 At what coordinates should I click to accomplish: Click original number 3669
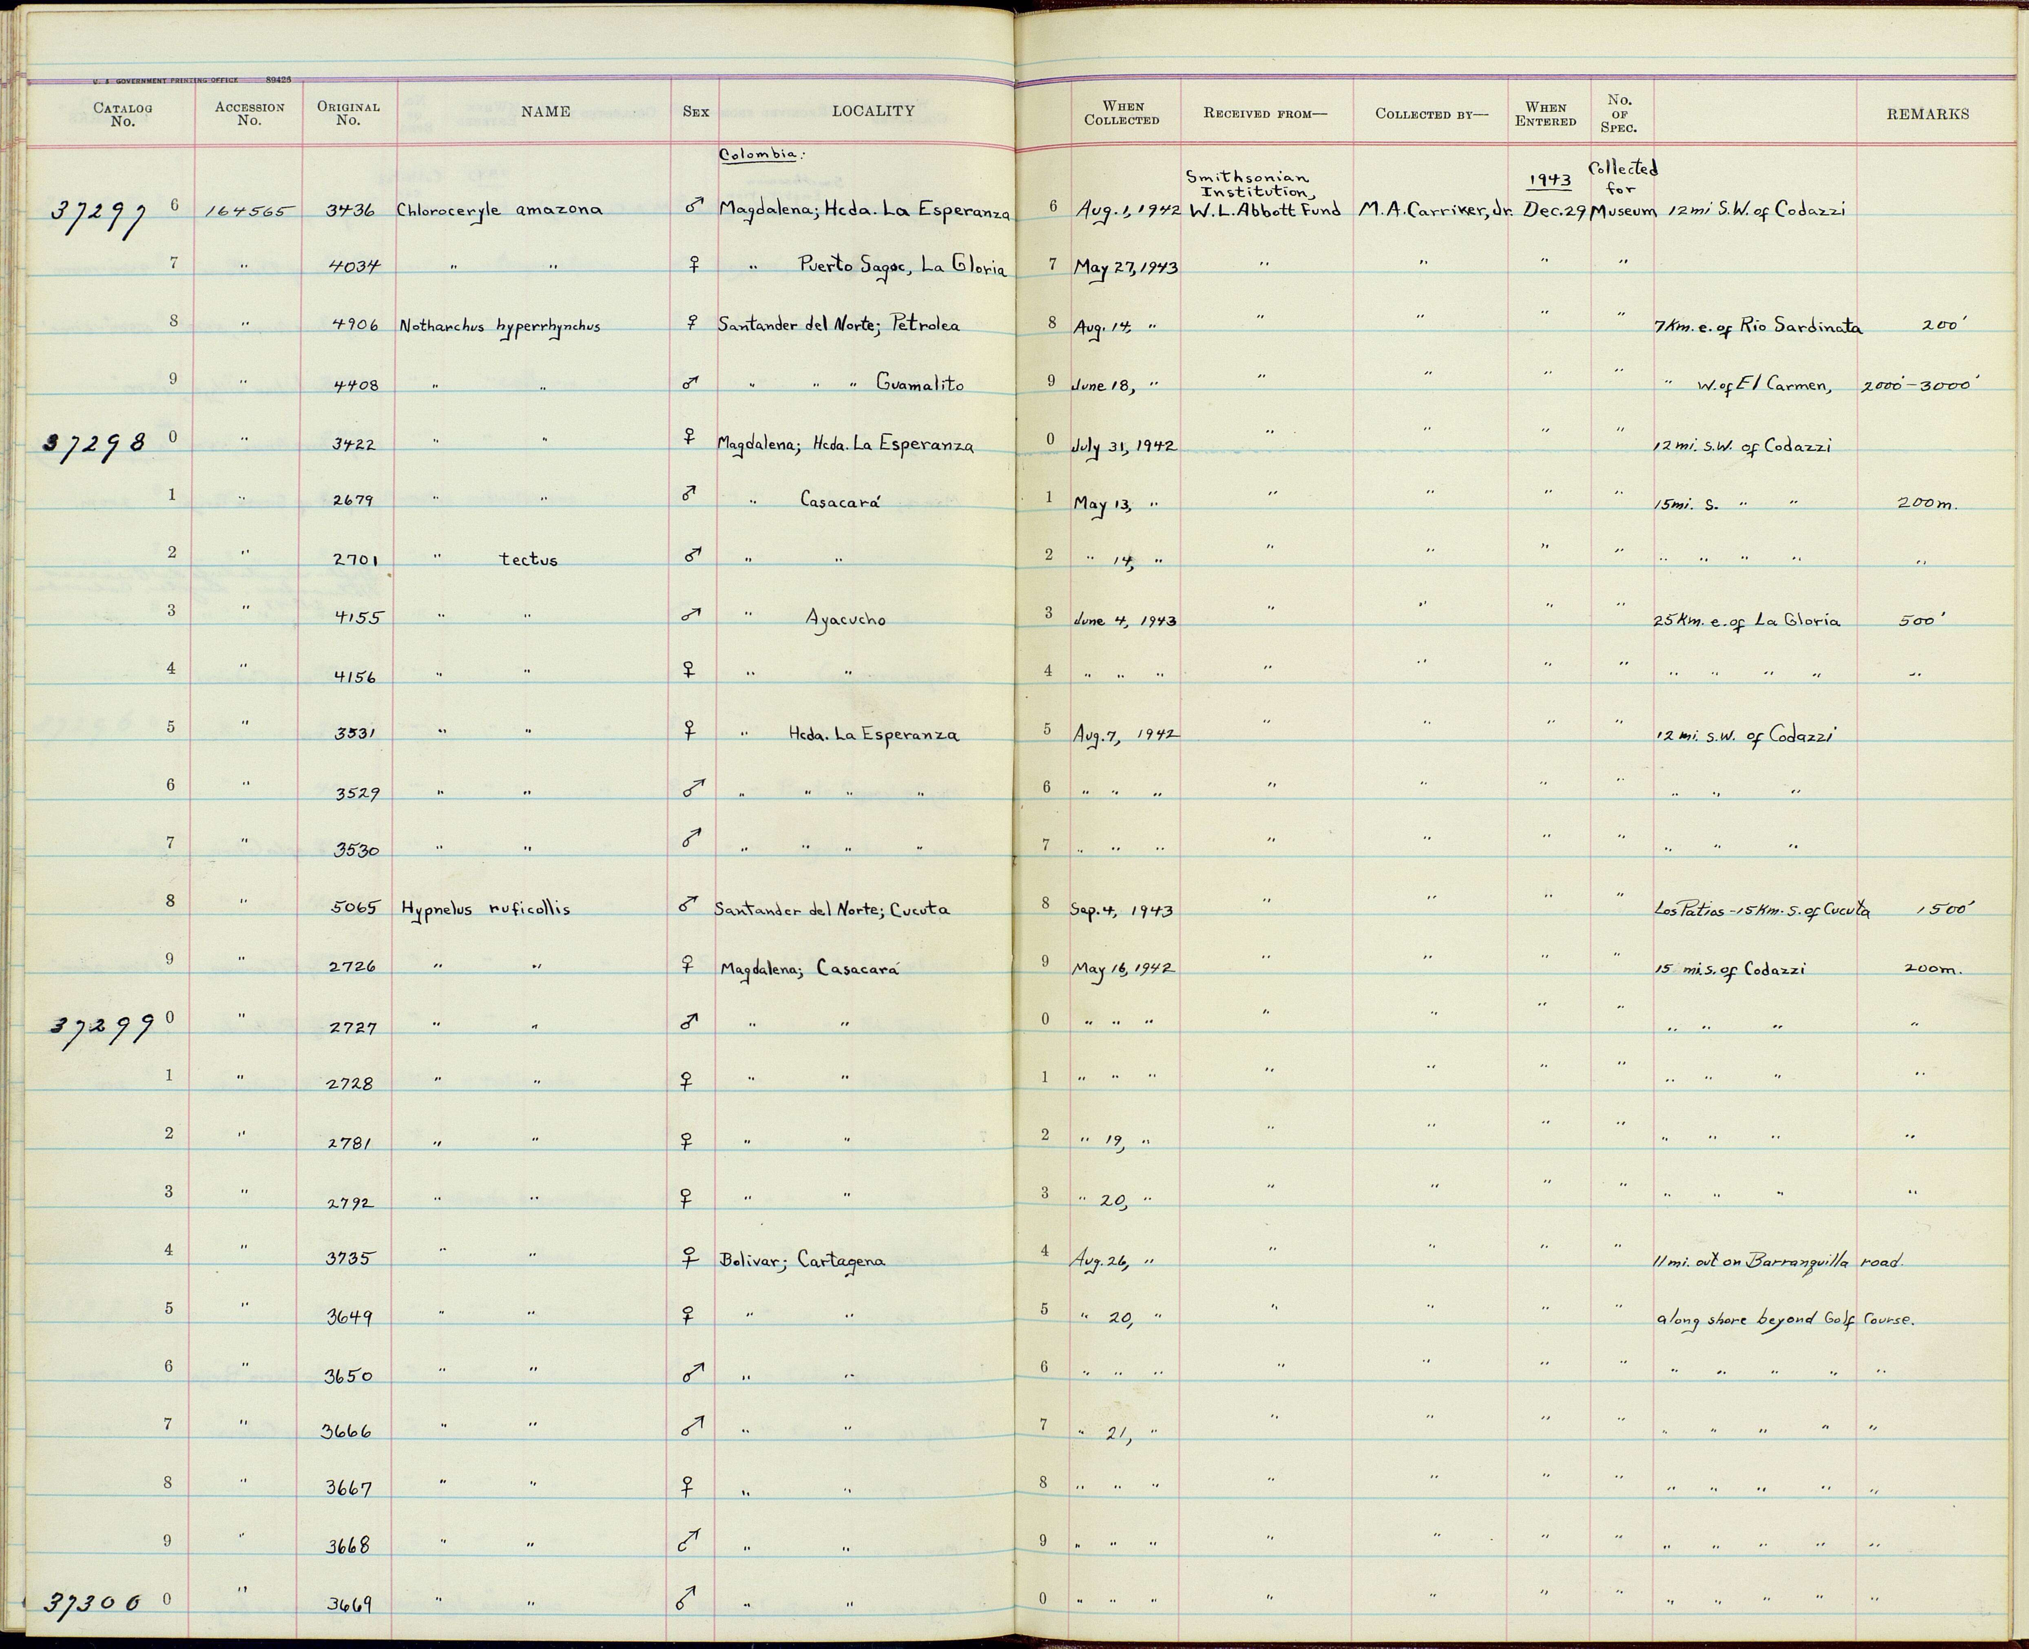350,1605
